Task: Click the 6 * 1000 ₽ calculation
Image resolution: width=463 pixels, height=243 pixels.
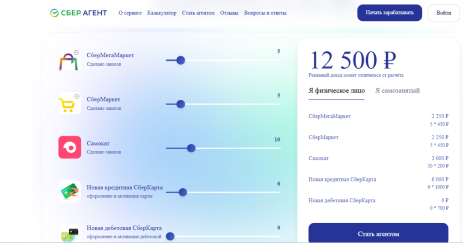Action: 438,187
